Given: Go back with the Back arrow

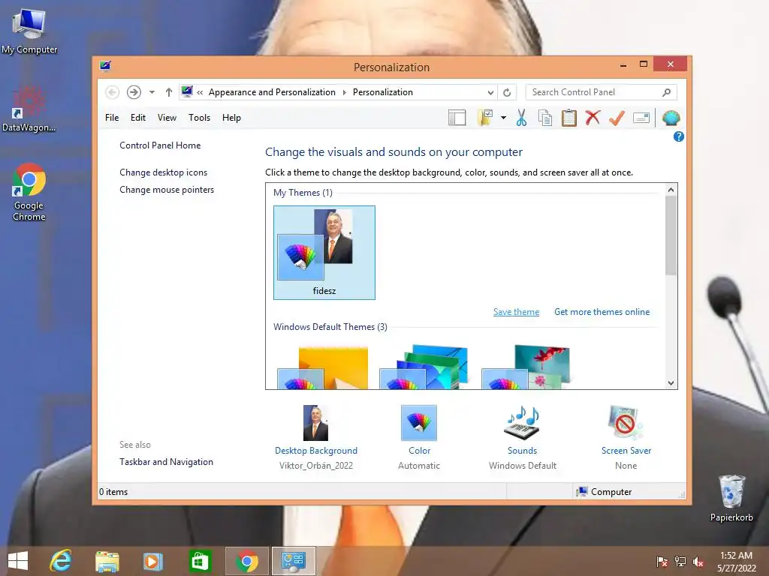Looking at the screenshot, I should (113, 92).
